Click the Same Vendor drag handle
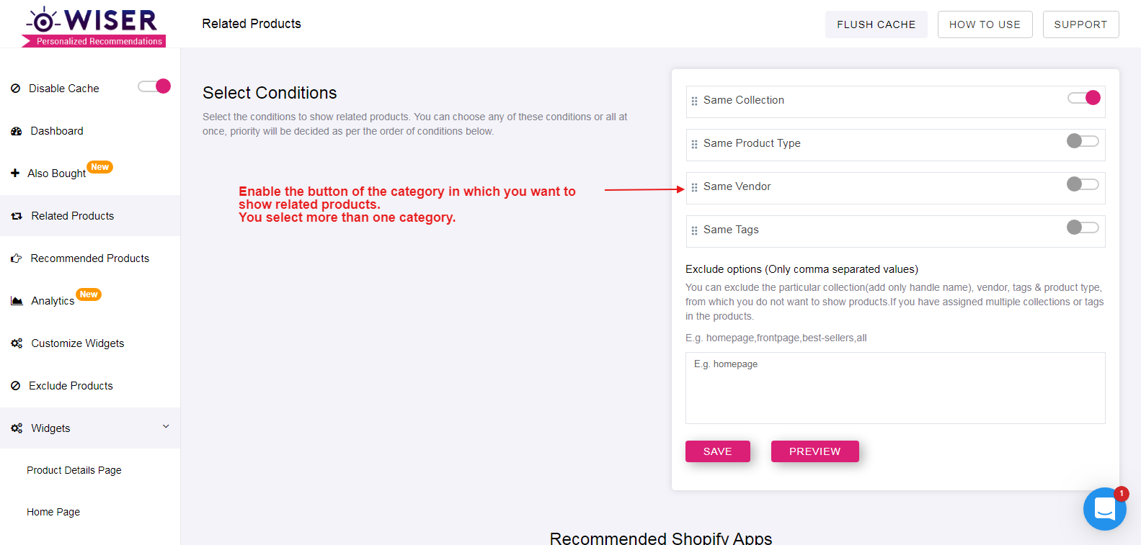This screenshot has height=545, width=1141. pyautogui.click(x=694, y=187)
